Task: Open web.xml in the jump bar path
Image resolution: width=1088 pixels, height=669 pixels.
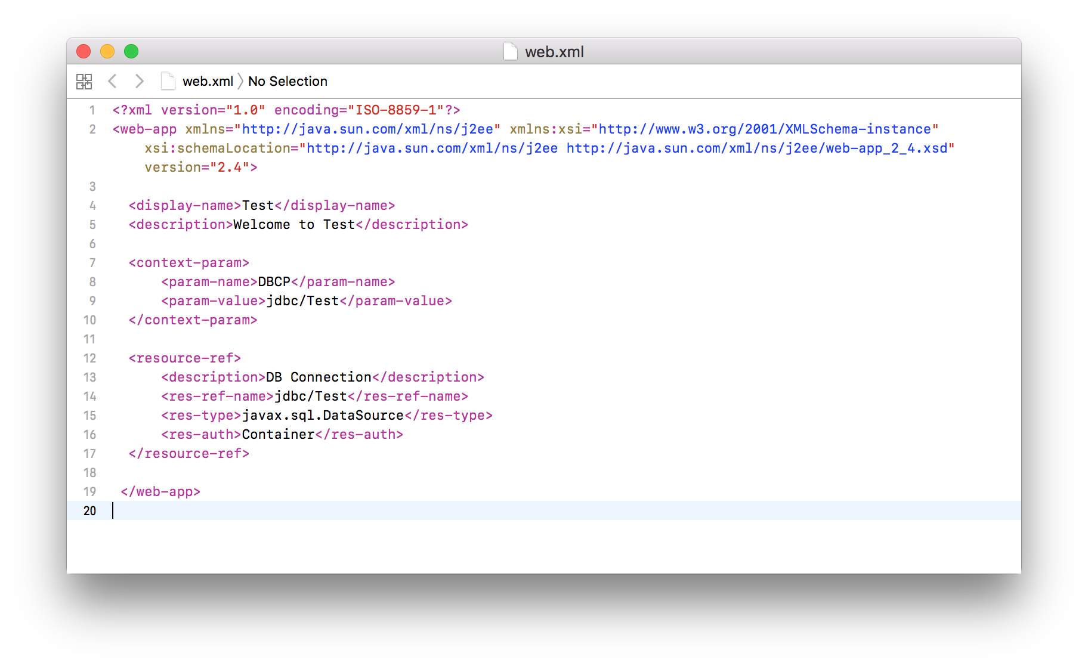Action: click(x=208, y=81)
